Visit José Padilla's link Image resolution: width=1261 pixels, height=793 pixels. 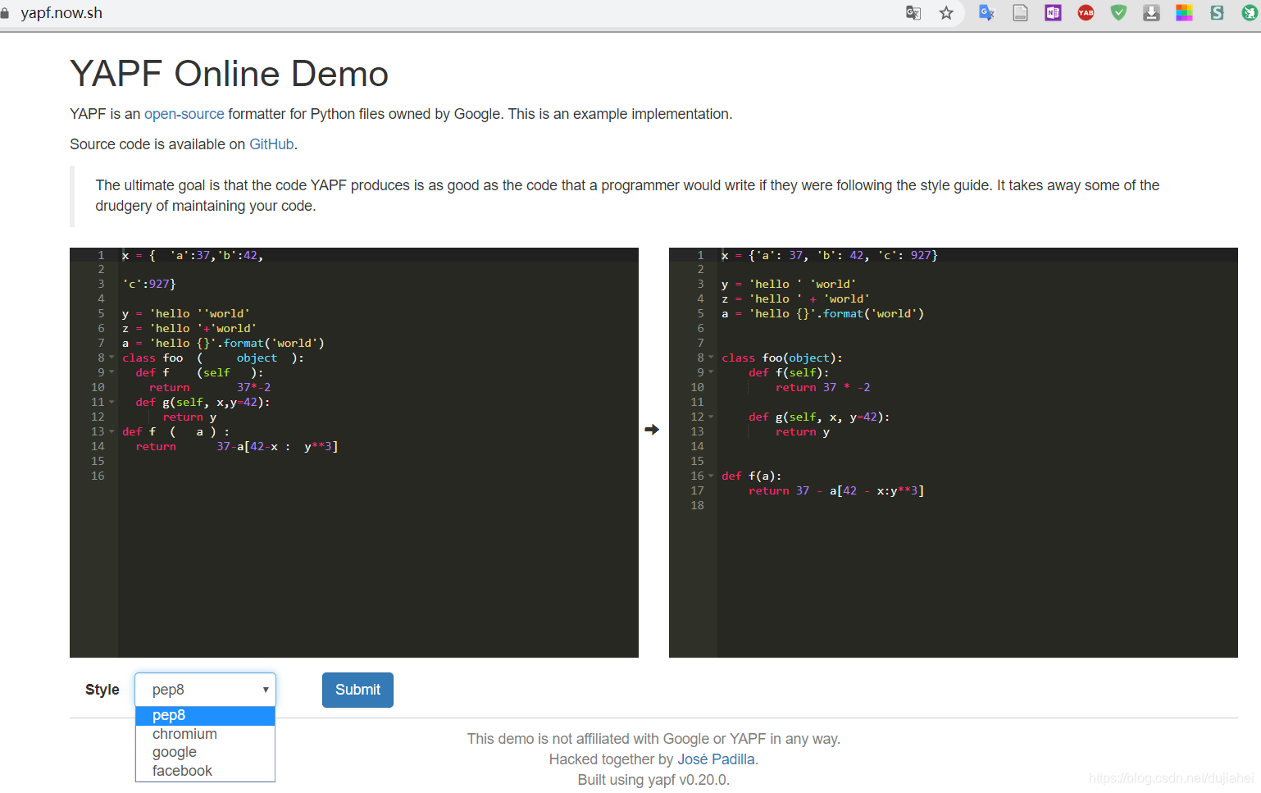[716, 759]
